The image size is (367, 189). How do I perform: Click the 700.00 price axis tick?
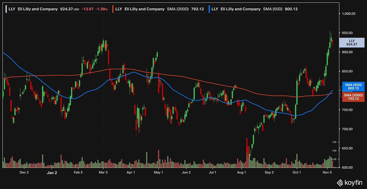347,129
